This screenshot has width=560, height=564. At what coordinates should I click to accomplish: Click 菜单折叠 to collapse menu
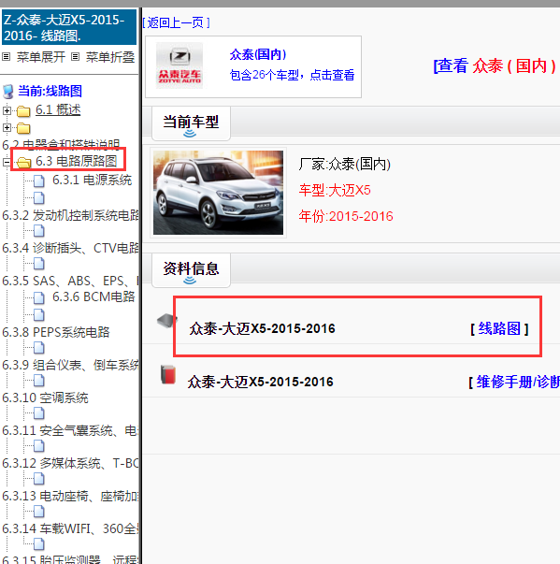click(110, 57)
